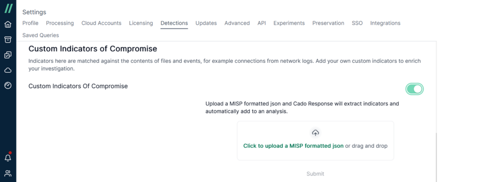Open the cloud sidebar icon

tap(8, 70)
